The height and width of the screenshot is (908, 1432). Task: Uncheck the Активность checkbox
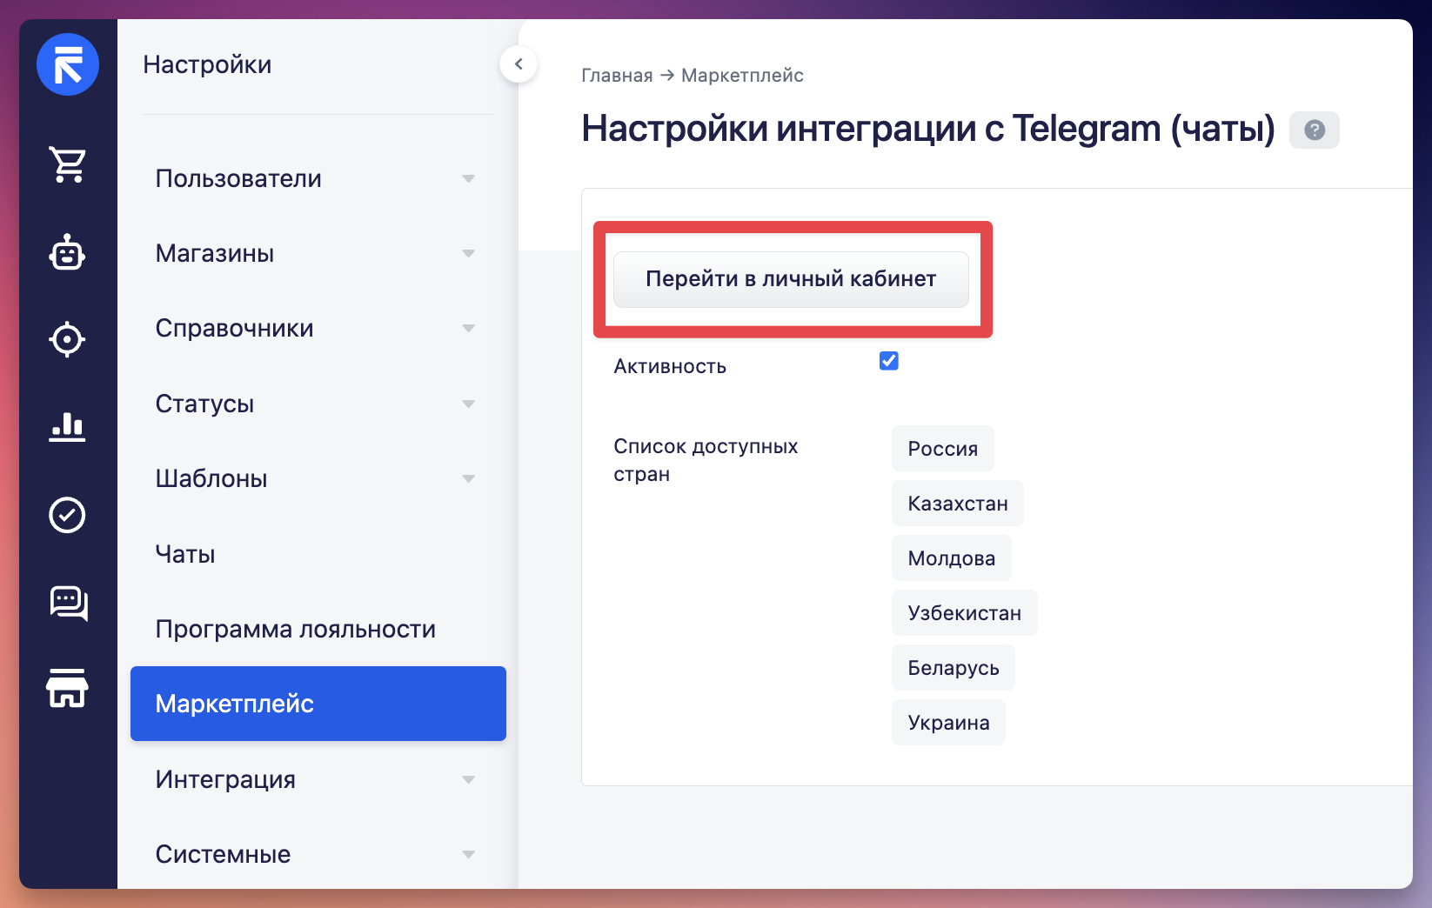point(888,361)
